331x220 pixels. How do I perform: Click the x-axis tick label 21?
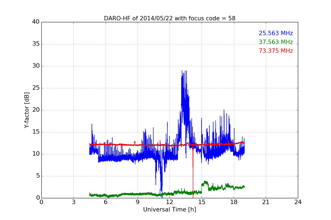tap(266, 202)
